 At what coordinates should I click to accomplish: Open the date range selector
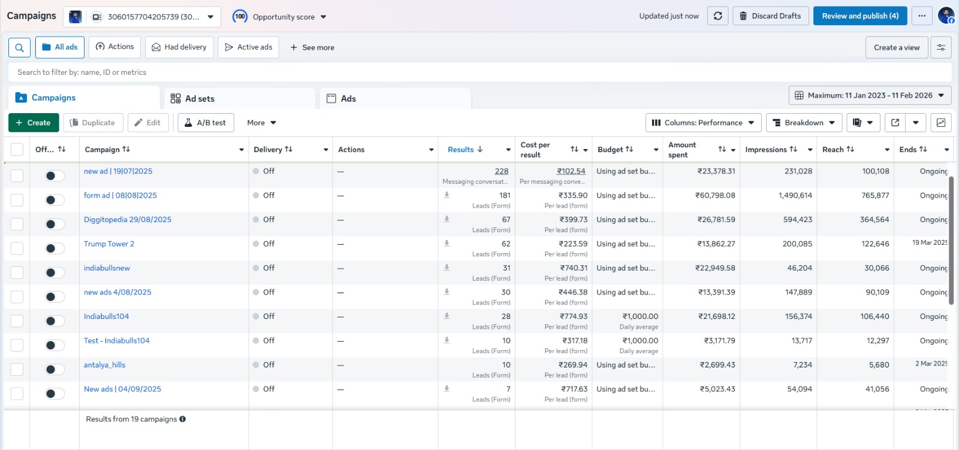point(870,95)
